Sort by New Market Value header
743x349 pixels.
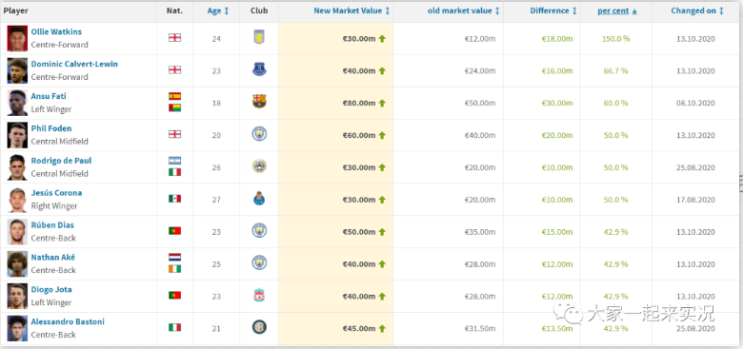(x=351, y=10)
